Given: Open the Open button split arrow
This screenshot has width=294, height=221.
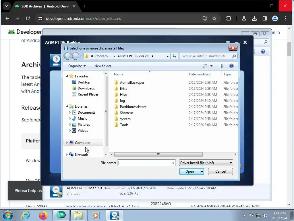Looking at the screenshot, I should click(x=202, y=172).
